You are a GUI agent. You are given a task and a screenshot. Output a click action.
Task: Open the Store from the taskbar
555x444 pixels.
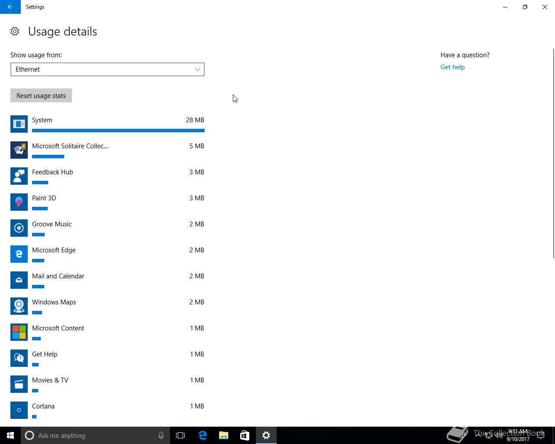245,435
